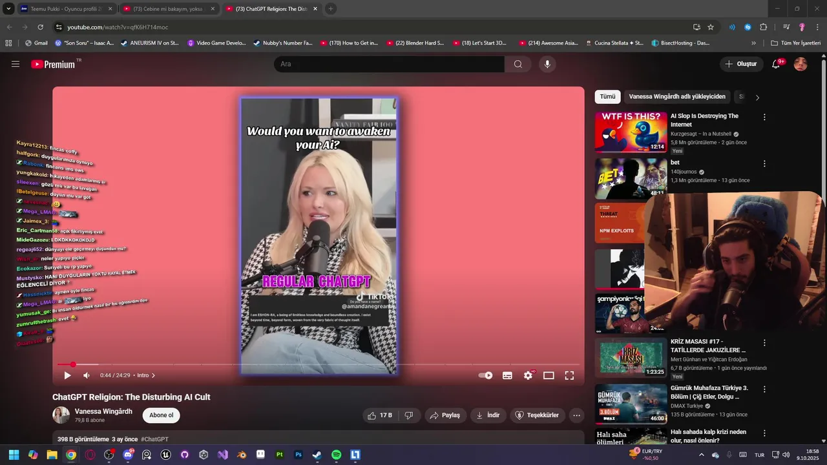Switch to the Teemu Pukki browser tab
The image size is (827, 465).
click(66, 9)
